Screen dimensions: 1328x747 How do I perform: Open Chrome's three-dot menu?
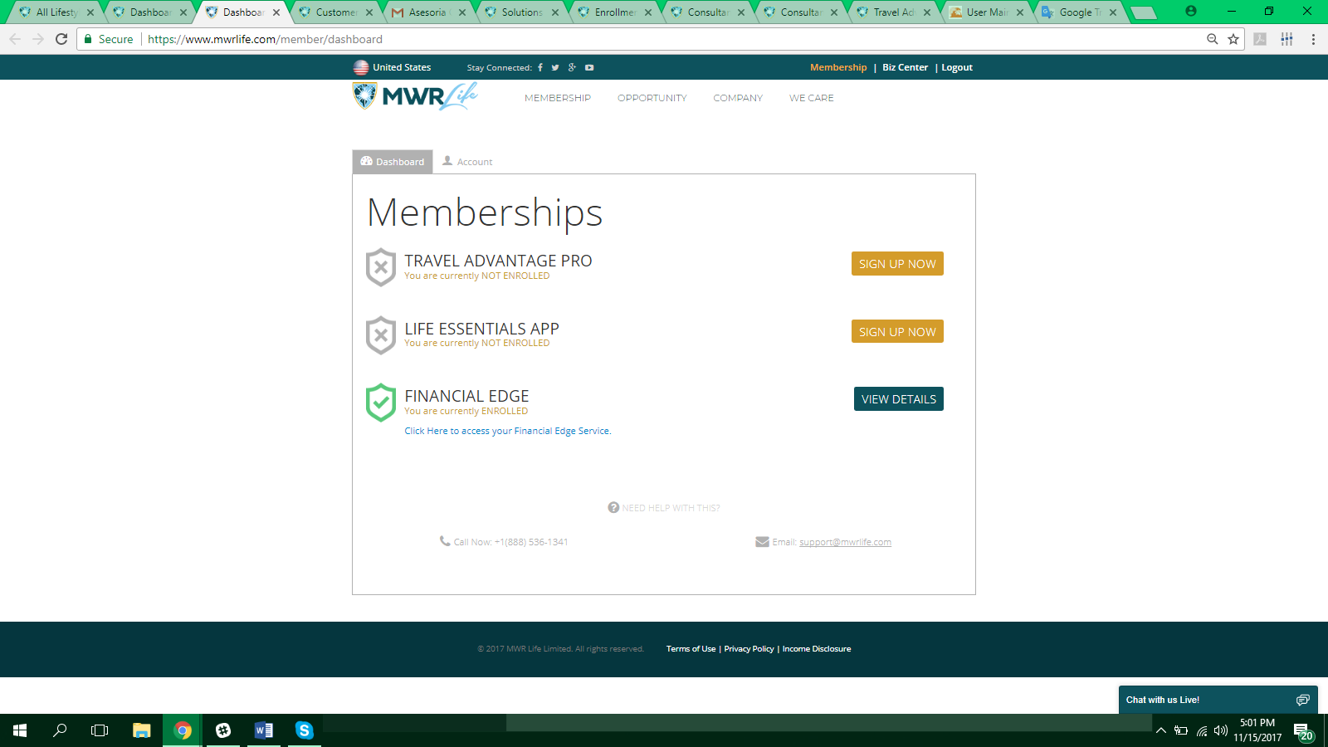click(x=1313, y=39)
